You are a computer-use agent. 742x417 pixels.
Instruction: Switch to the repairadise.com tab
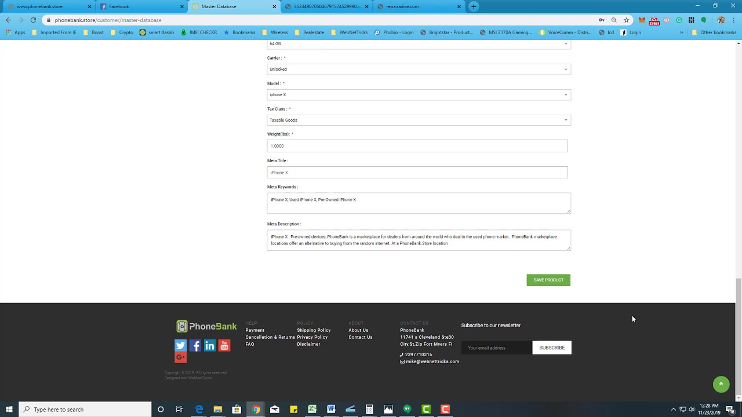419,6
